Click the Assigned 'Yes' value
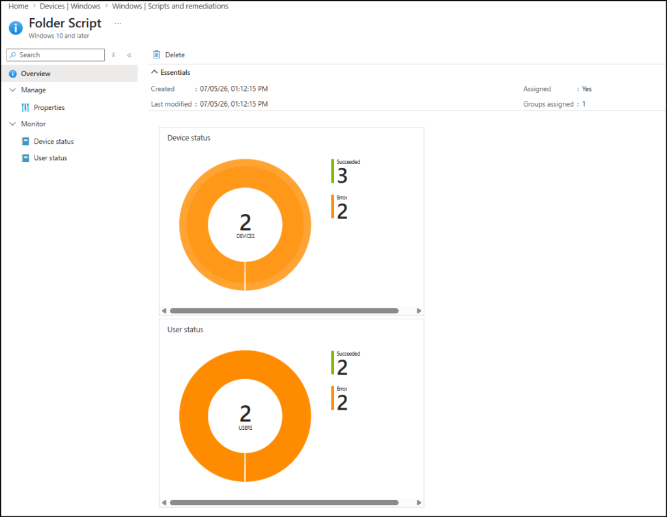The width and height of the screenshot is (667, 517). coord(587,89)
